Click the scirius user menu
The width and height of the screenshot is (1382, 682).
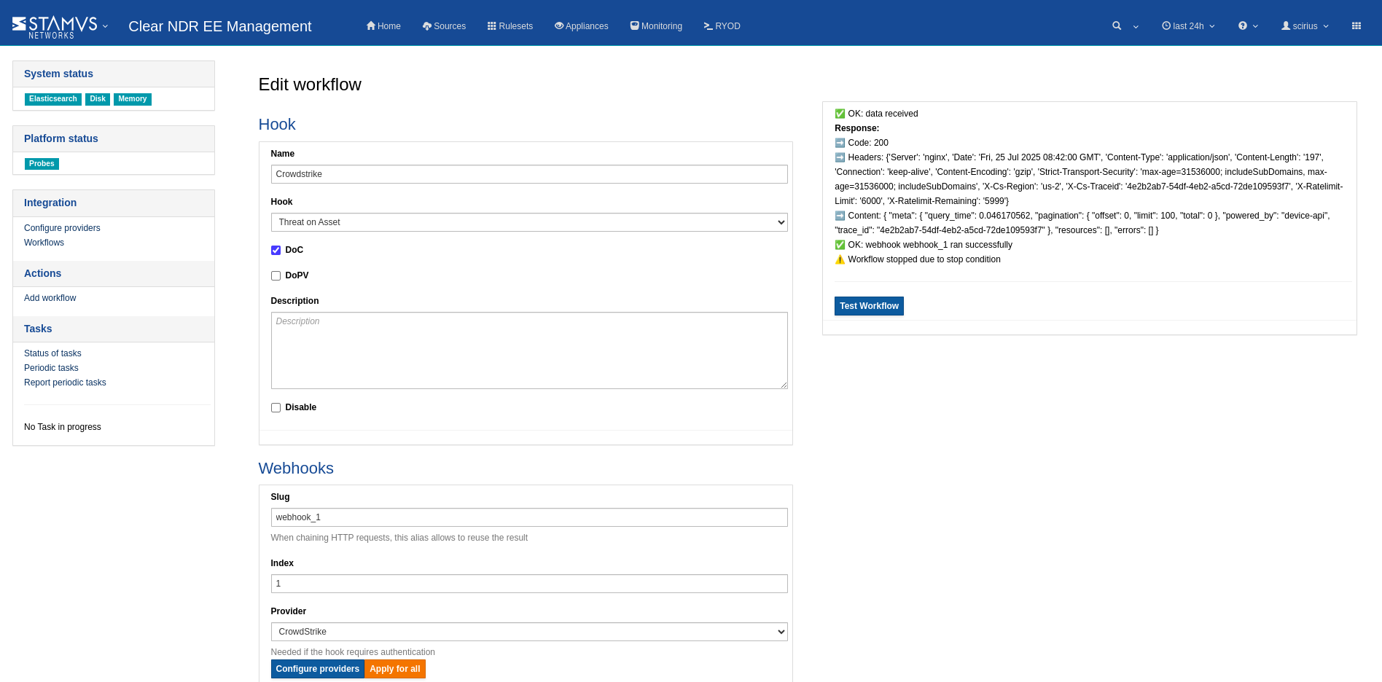1305,26
